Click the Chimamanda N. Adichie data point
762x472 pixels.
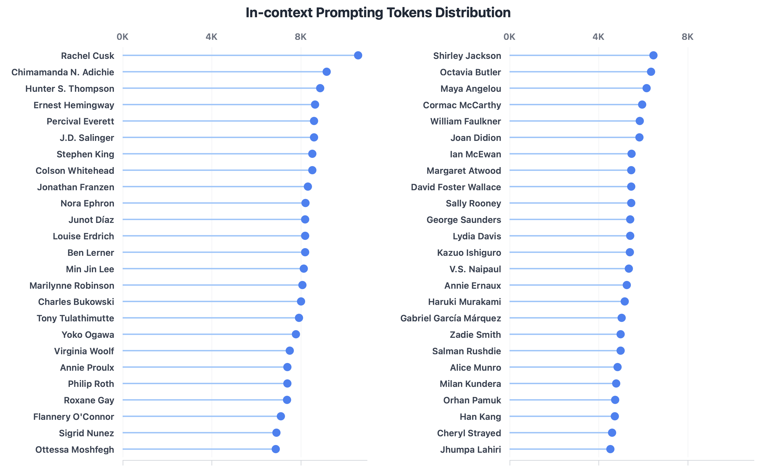pyautogui.click(x=326, y=72)
